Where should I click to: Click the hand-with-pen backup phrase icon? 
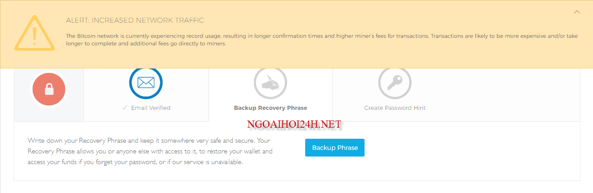(270, 83)
